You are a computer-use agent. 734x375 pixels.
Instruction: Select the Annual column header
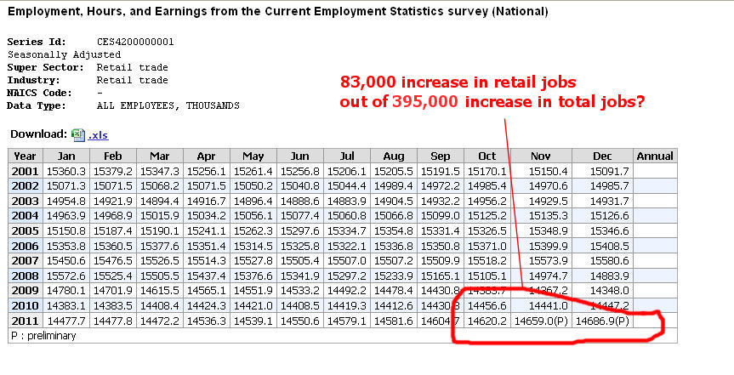click(654, 156)
